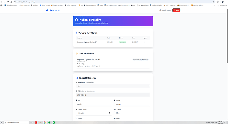228x124 pixels.
Task: Click the Kullanıcı Panelim profile icon
Action: pos(76,20)
